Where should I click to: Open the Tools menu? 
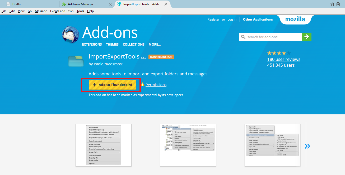[80, 11]
